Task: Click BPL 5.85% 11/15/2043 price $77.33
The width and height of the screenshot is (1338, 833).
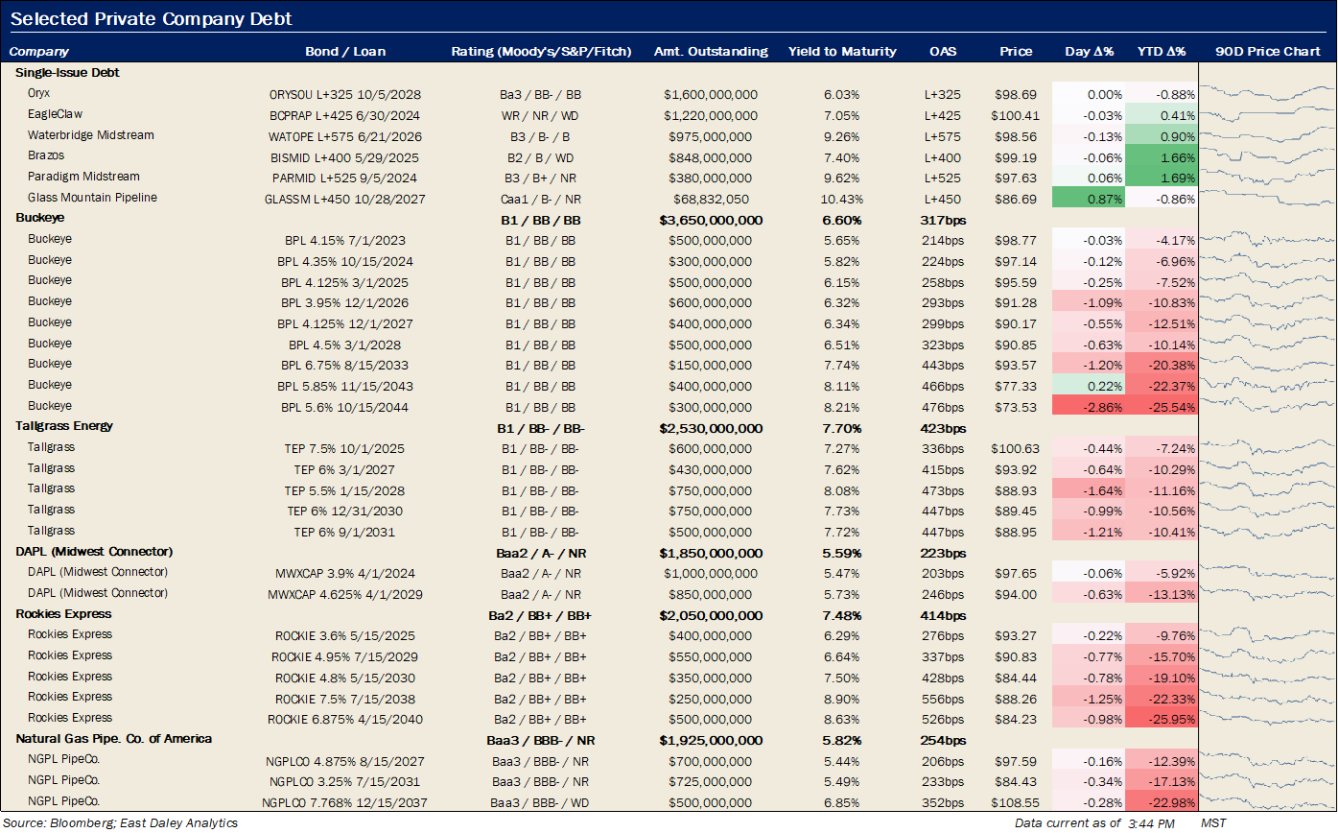Action: (x=1016, y=386)
